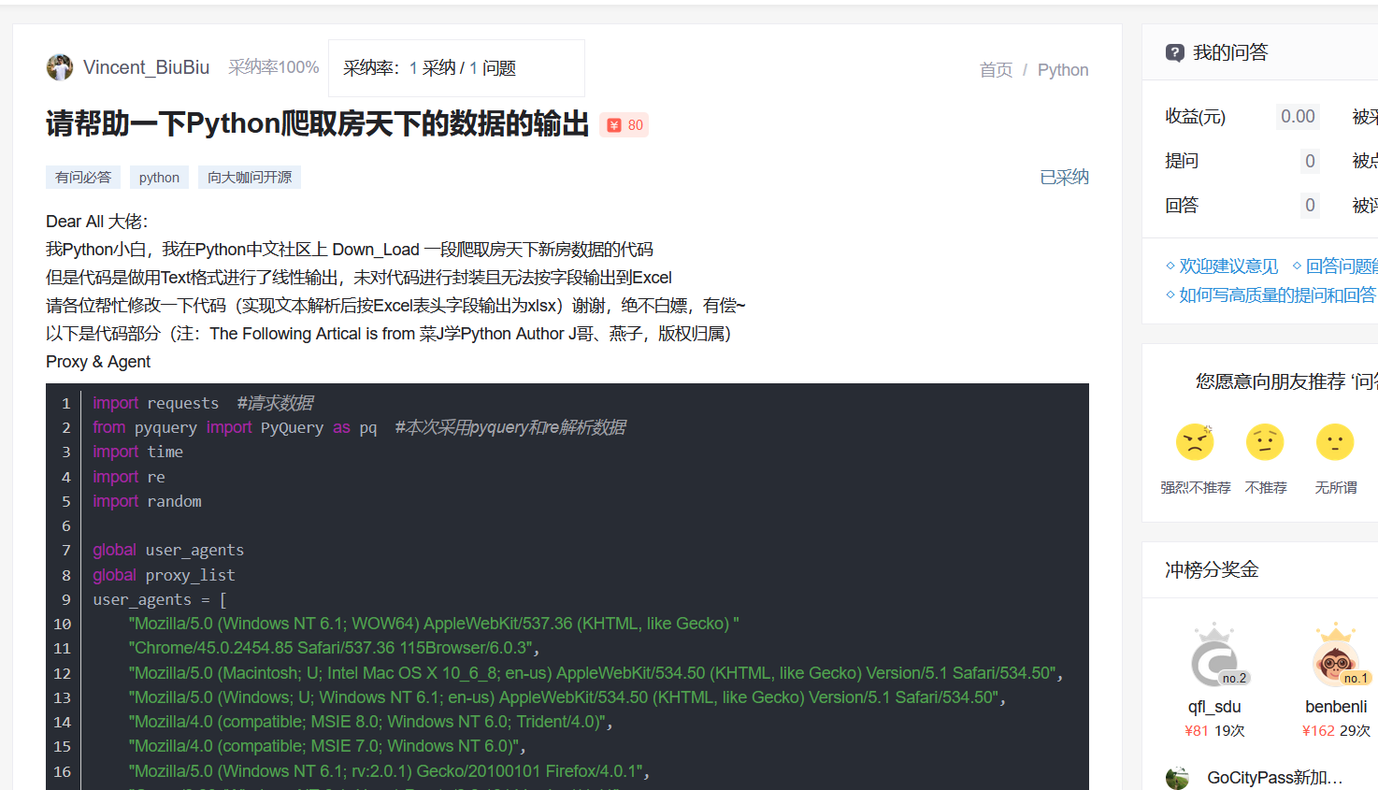Go to the Python breadcrumb
The image size is (1378, 790).
(1063, 70)
